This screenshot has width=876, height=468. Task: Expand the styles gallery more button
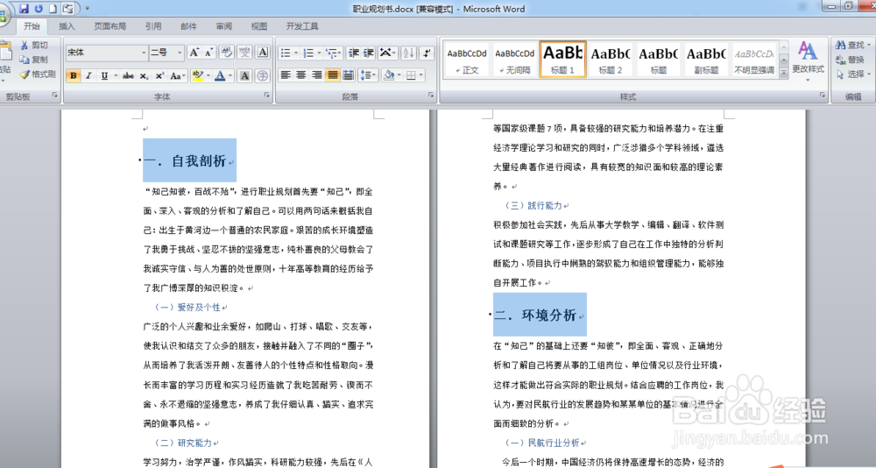(784, 72)
